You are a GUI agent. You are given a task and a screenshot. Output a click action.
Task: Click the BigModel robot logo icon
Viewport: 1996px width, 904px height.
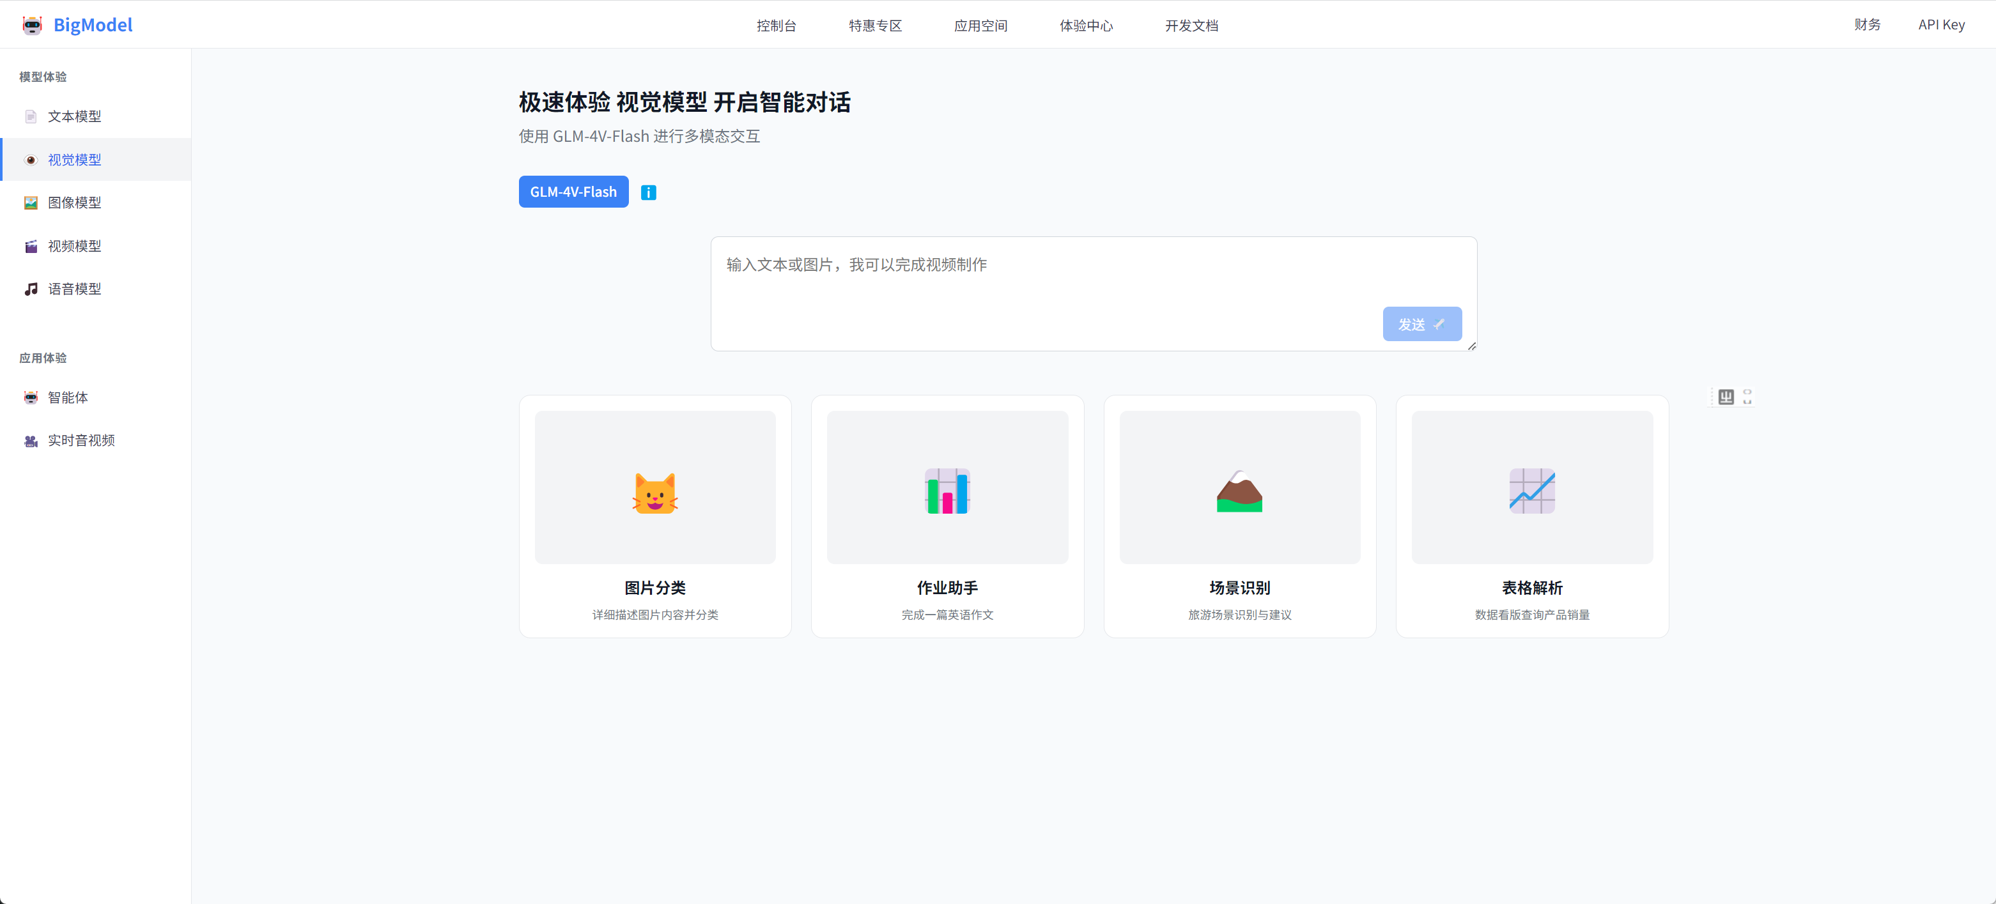pyautogui.click(x=32, y=25)
